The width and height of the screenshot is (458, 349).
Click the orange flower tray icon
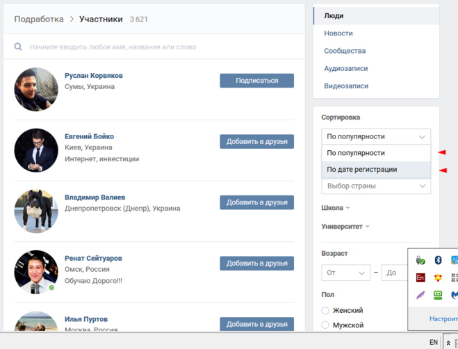click(439, 277)
